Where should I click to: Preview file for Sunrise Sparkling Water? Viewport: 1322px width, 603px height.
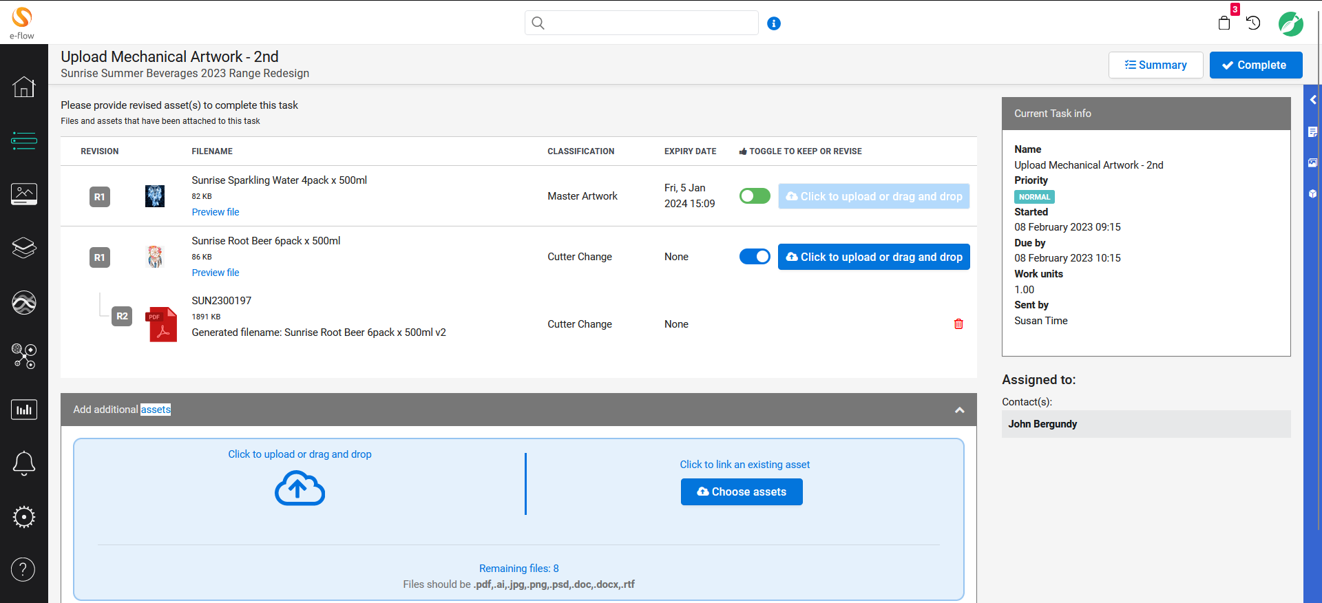216,212
